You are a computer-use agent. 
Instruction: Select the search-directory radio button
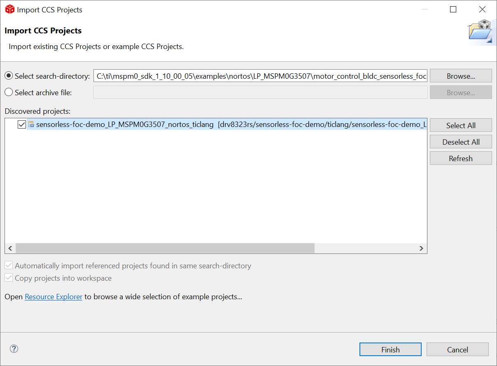[9, 76]
